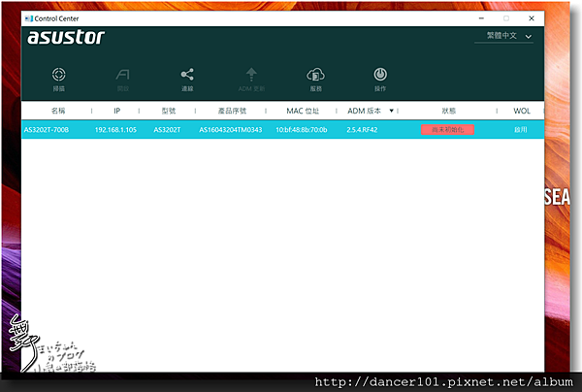
Task: Sort by the WOL column header
Action: point(522,111)
